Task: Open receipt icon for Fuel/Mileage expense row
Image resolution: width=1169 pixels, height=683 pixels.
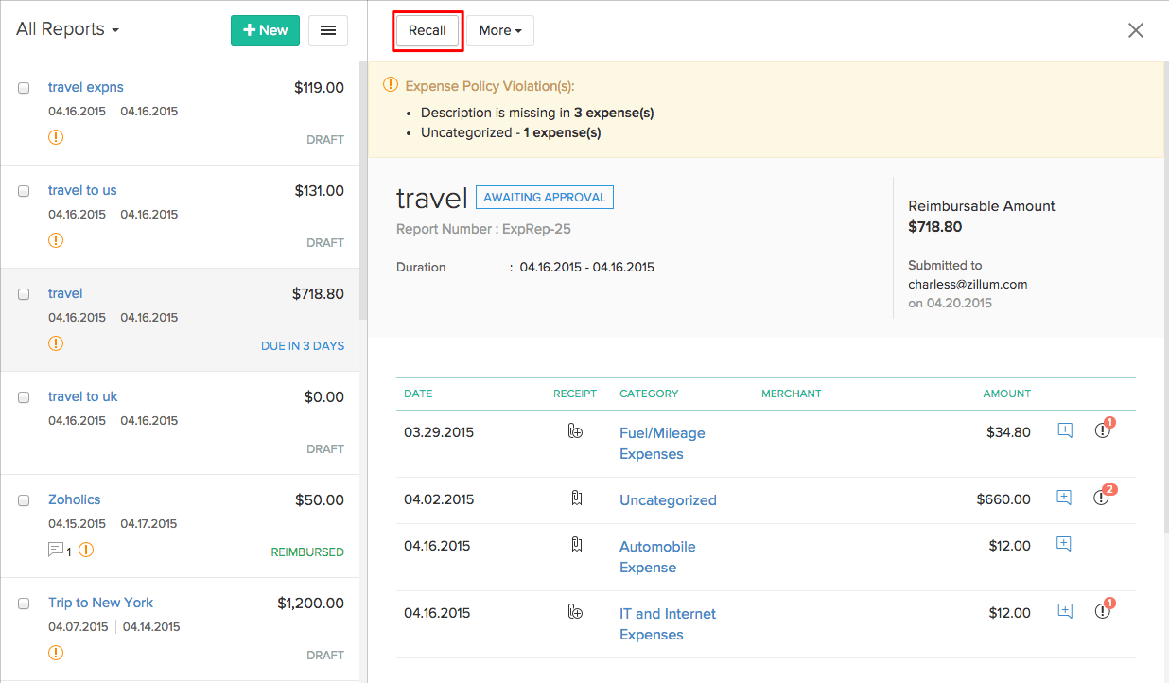Action: click(x=575, y=431)
